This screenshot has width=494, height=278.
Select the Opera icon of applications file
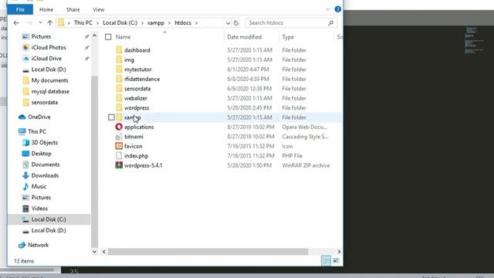(119, 127)
